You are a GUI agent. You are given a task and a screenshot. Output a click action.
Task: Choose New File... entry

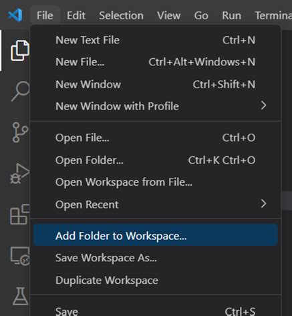(x=156, y=62)
